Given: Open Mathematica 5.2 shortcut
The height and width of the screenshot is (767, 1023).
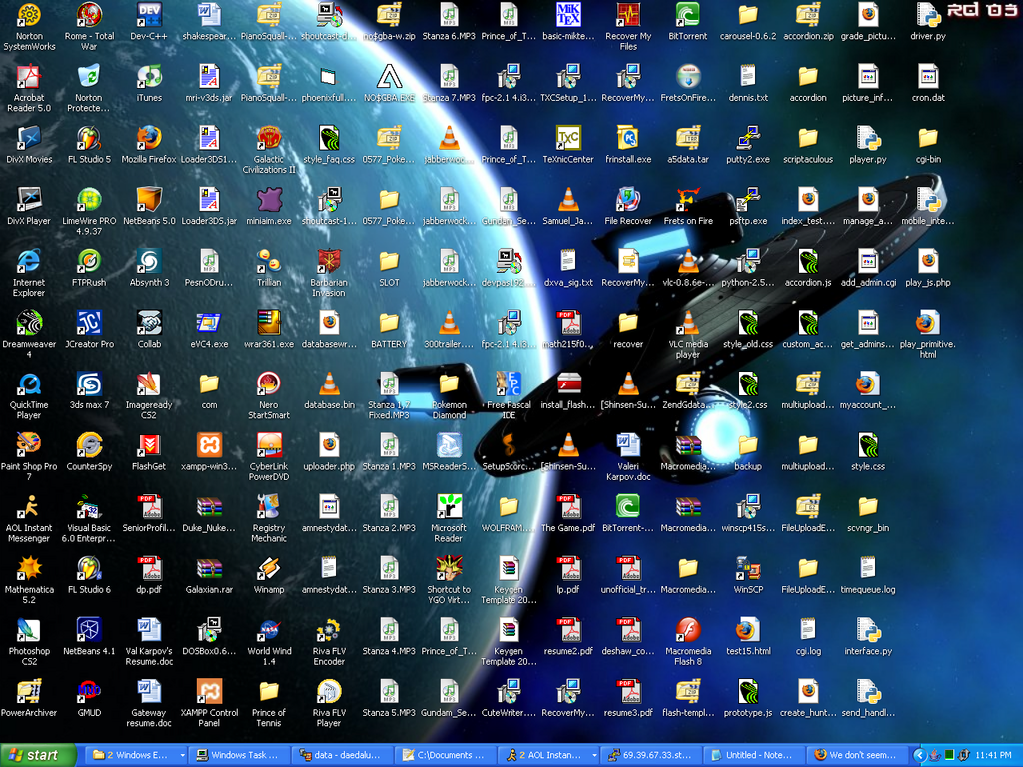Looking at the screenshot, I should pyautogui.click(x=29, y=580).
